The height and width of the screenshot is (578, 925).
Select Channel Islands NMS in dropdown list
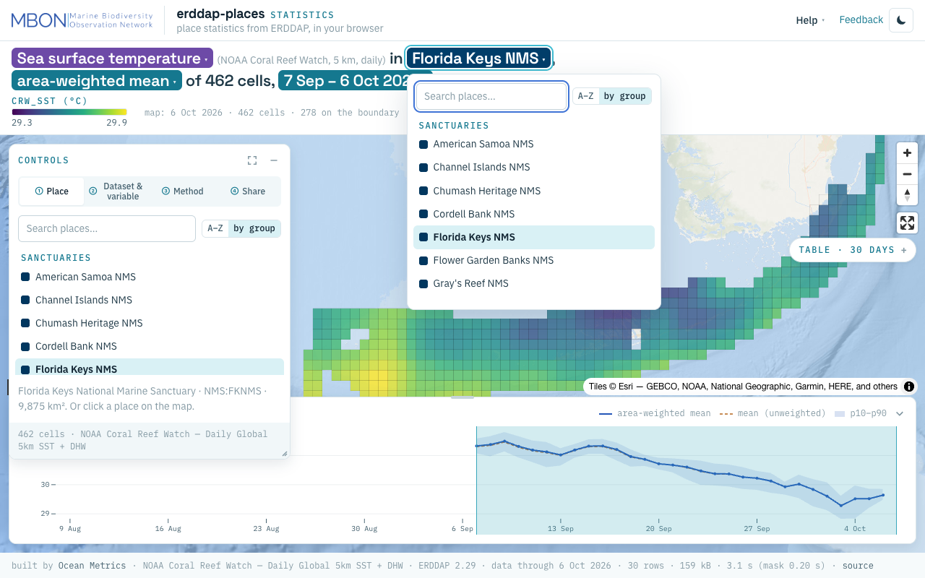tap(534, 167)
